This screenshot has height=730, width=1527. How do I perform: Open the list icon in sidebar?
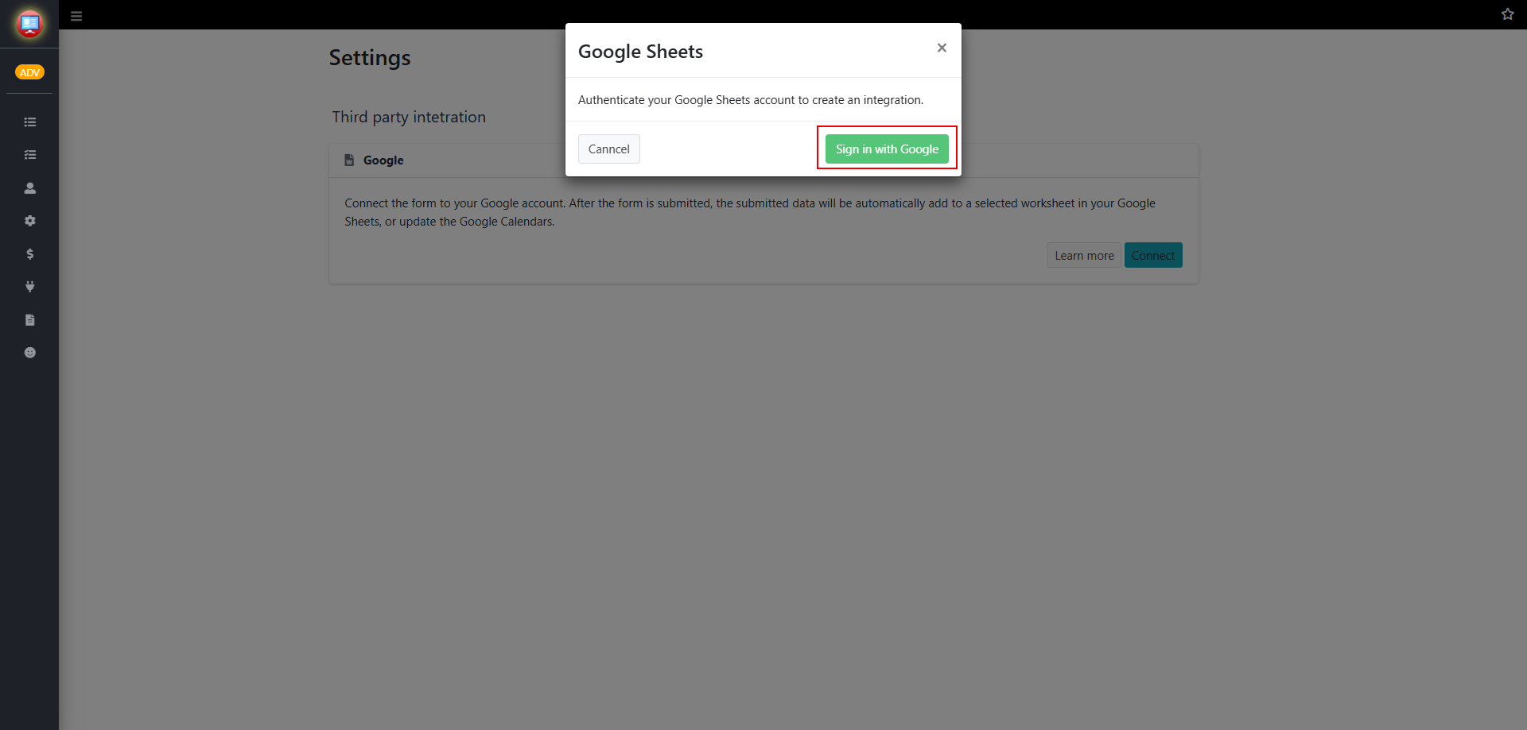pyautogui.click(x=30, y=122)
